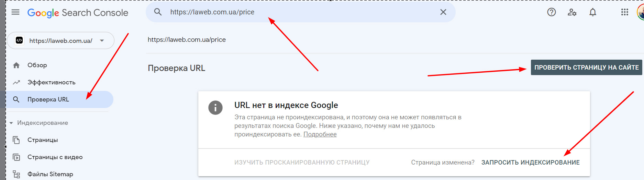
Task: Click the property code icon beside laweb.com.ua
Action: (19, 40)
